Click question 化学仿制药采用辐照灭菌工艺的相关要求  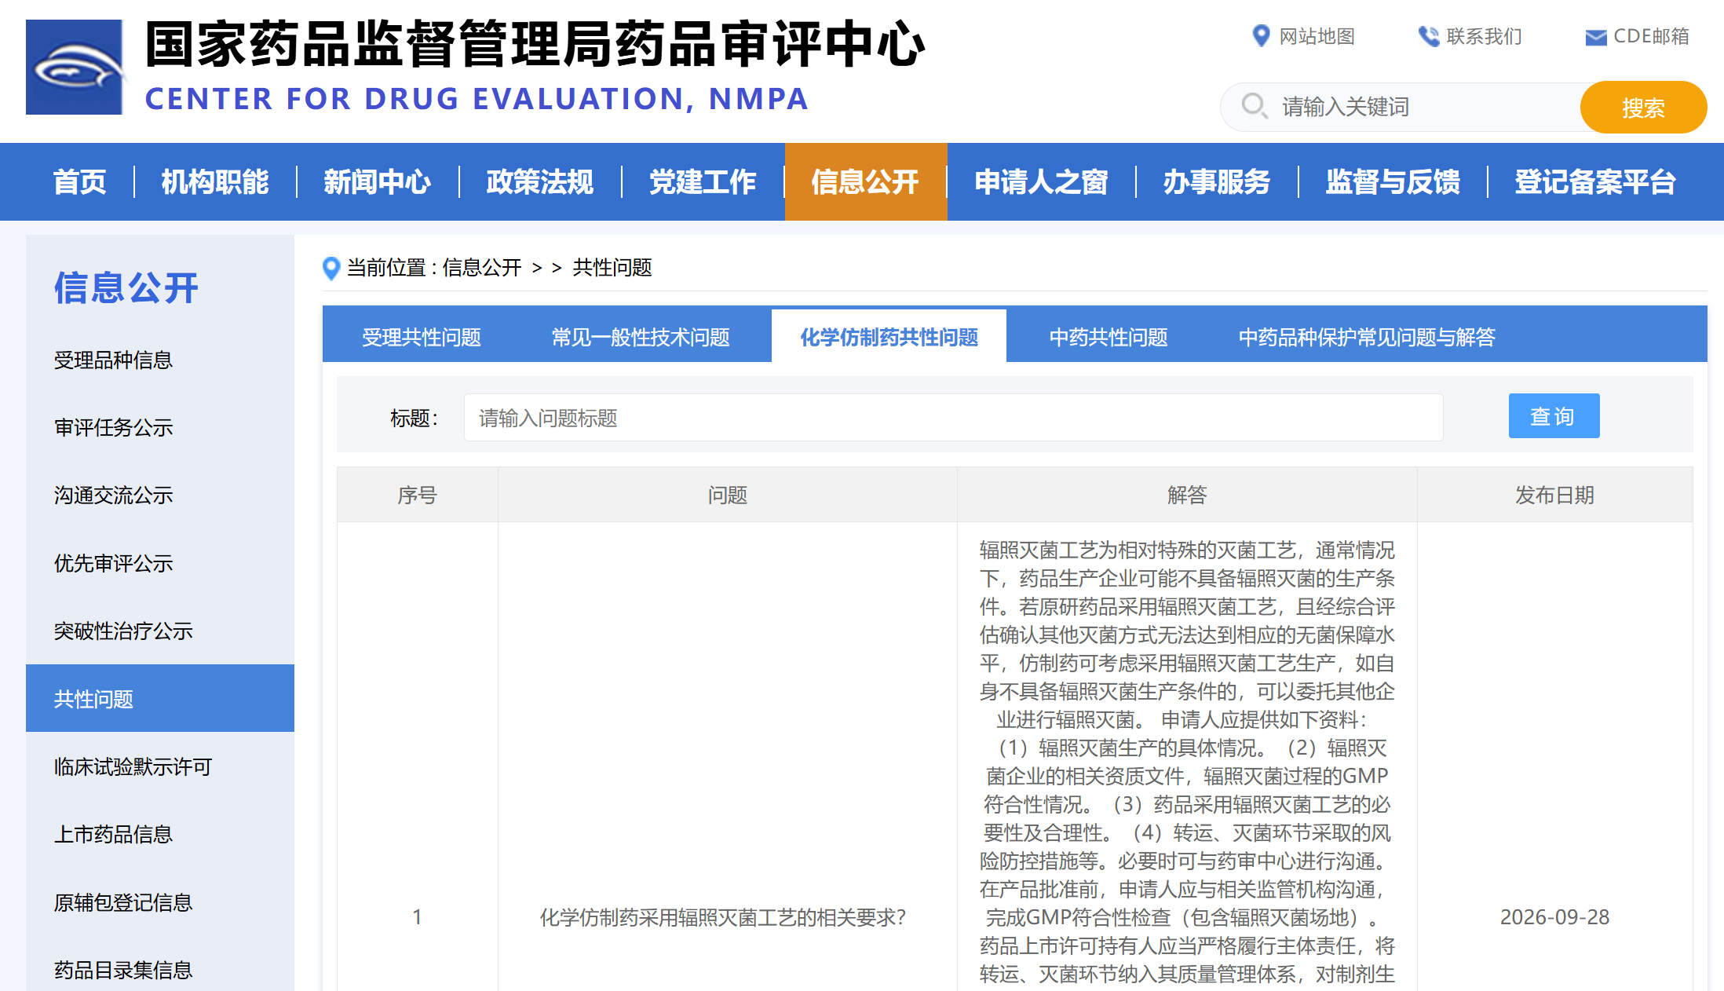click(723, 917)
